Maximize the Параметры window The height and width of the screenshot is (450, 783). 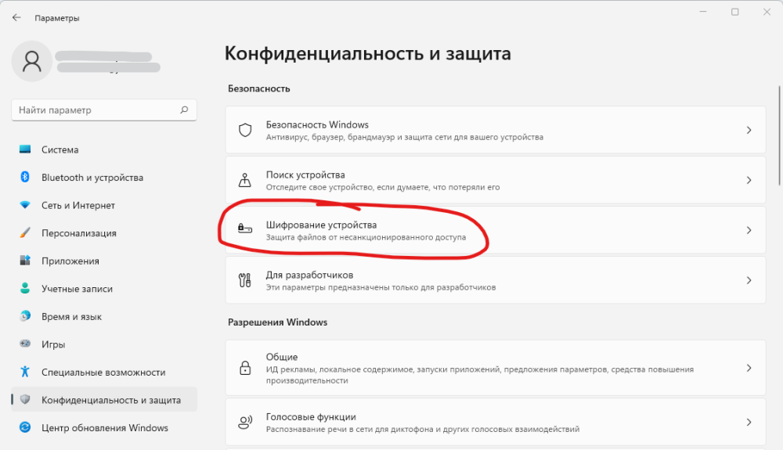pos(735,12)
